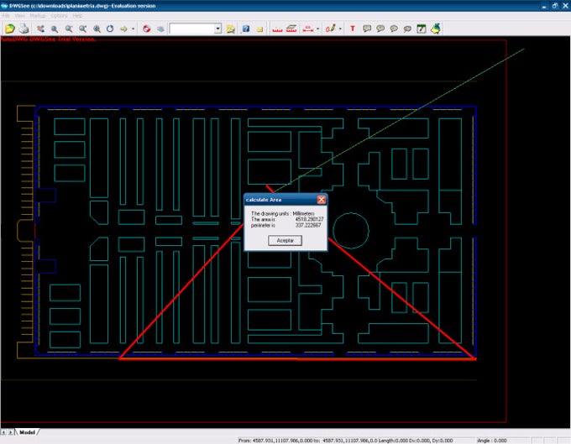The height and width of the screenshot is (444, 571).
Task: Switch to the Model tab
Action: 27,431
